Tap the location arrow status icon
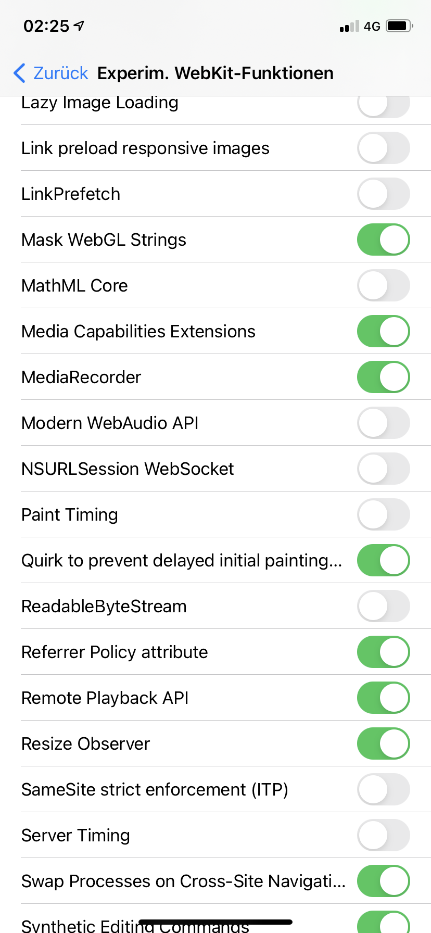The width and height of the screenshot is (431, 933). point(79,26)
